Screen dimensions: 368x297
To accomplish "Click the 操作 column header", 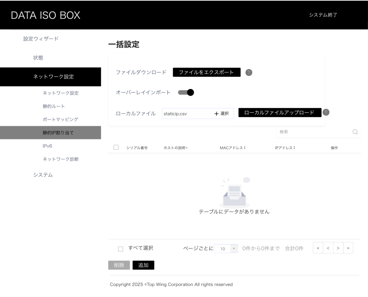I will tap(334, 148).
